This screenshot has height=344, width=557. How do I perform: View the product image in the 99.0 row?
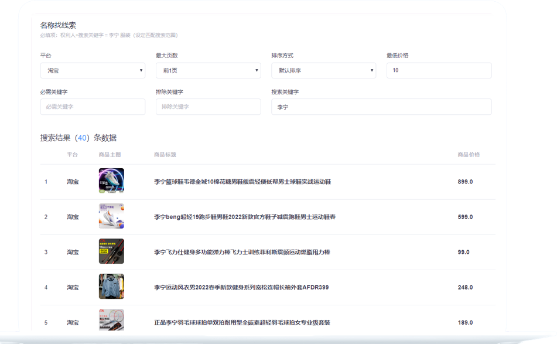click(x=111, y=251)
